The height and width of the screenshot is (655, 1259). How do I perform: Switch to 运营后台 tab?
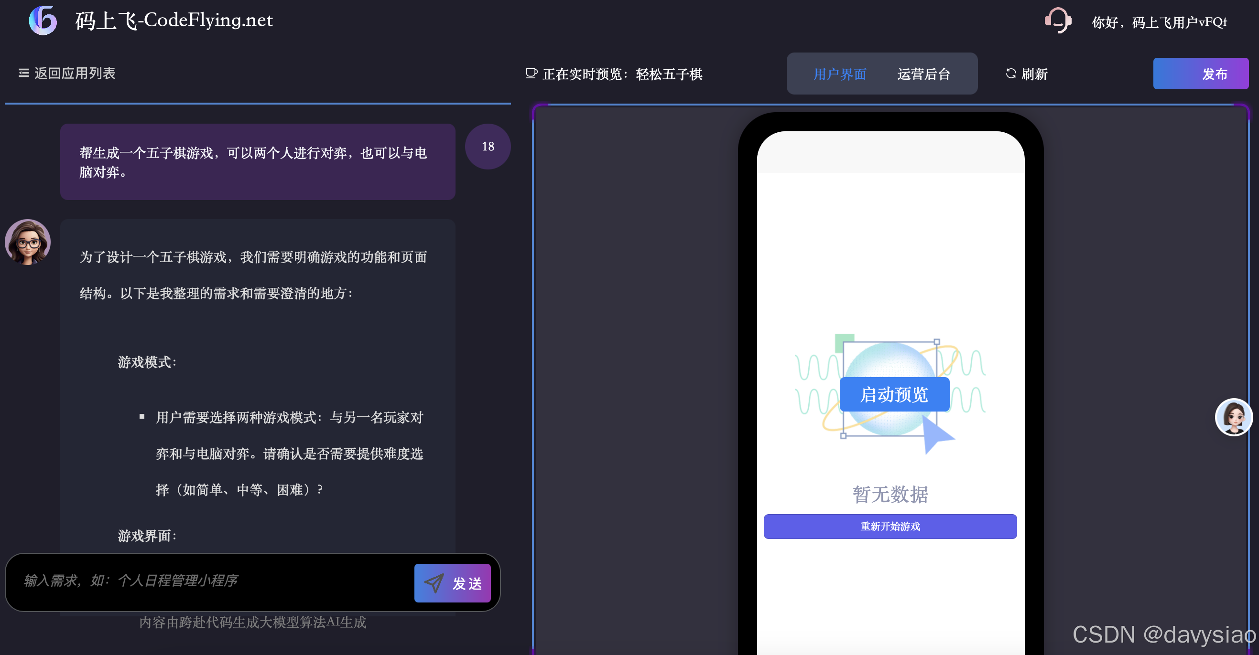pyautogui.click(x=923, y=74)
